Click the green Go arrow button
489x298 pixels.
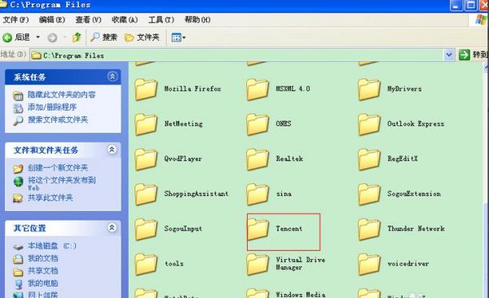465,55
